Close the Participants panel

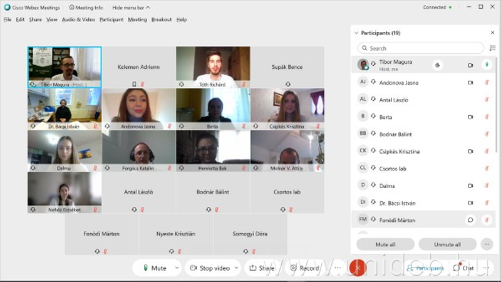pyautogui.click(x=492, y=33)
